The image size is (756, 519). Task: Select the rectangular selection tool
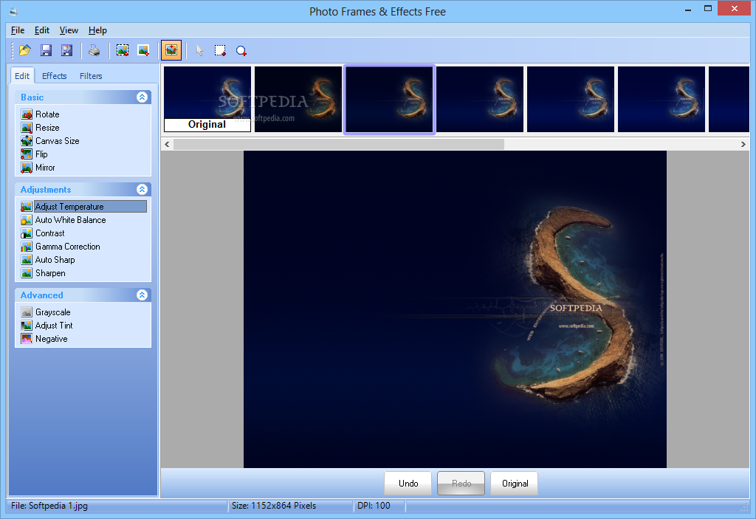click(x=220, y=50)
